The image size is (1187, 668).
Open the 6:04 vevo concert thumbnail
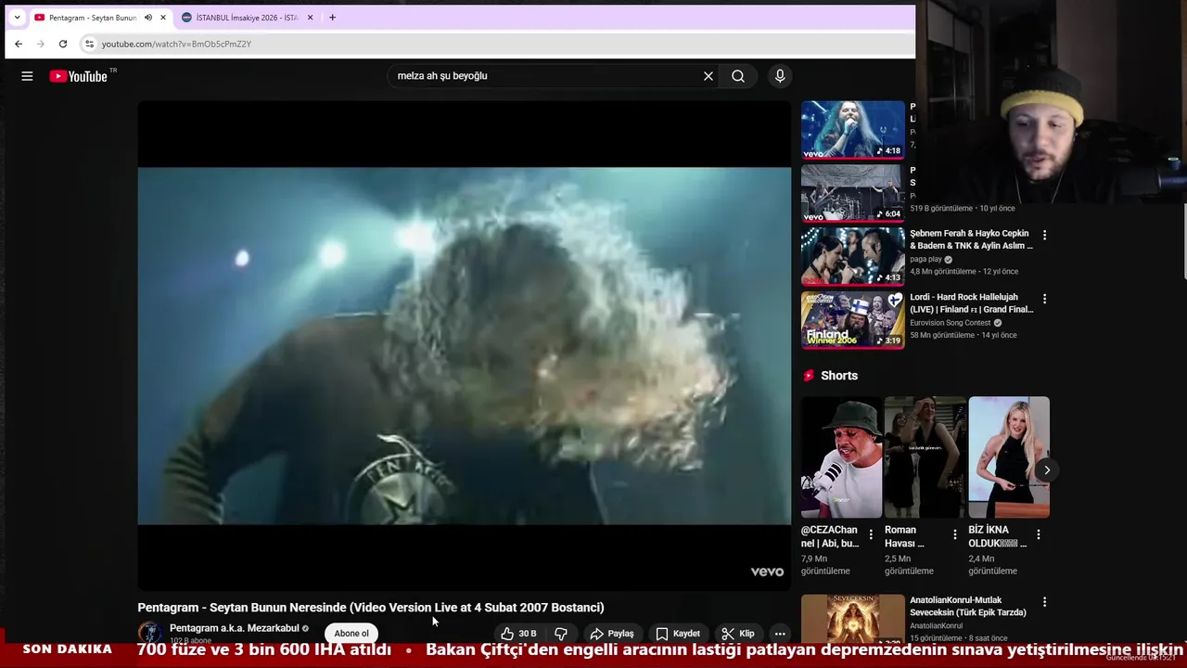pos(852,193)
